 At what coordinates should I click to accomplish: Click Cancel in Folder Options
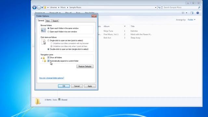pyautogui.click(x=77, y=86)
